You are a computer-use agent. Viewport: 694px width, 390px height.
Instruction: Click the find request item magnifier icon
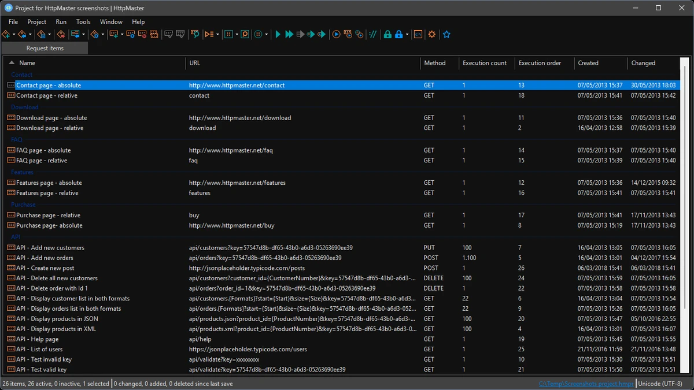195,35
